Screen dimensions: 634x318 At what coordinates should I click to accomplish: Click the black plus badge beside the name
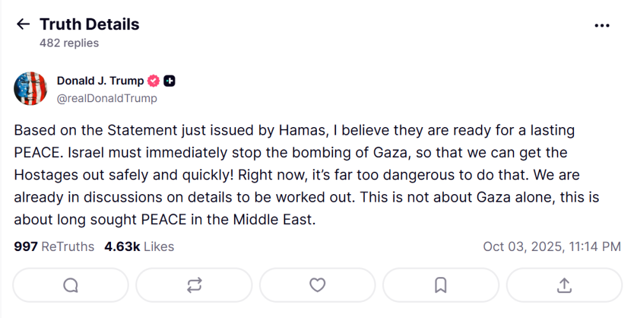(169, 81)
